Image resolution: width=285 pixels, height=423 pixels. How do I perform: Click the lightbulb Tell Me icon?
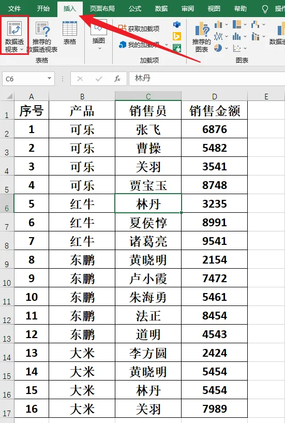click(x=265, y=9)
